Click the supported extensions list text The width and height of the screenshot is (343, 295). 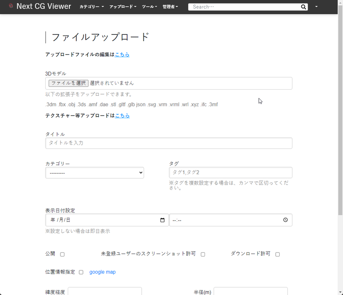point(131,105)
